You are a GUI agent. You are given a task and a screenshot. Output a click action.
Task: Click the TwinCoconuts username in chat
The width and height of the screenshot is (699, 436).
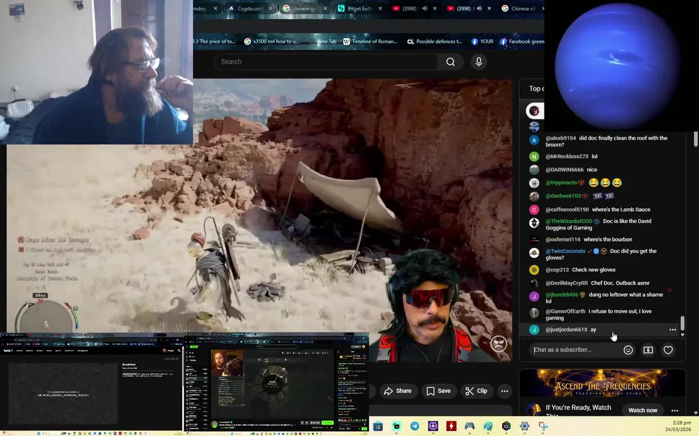click(565, 251)
